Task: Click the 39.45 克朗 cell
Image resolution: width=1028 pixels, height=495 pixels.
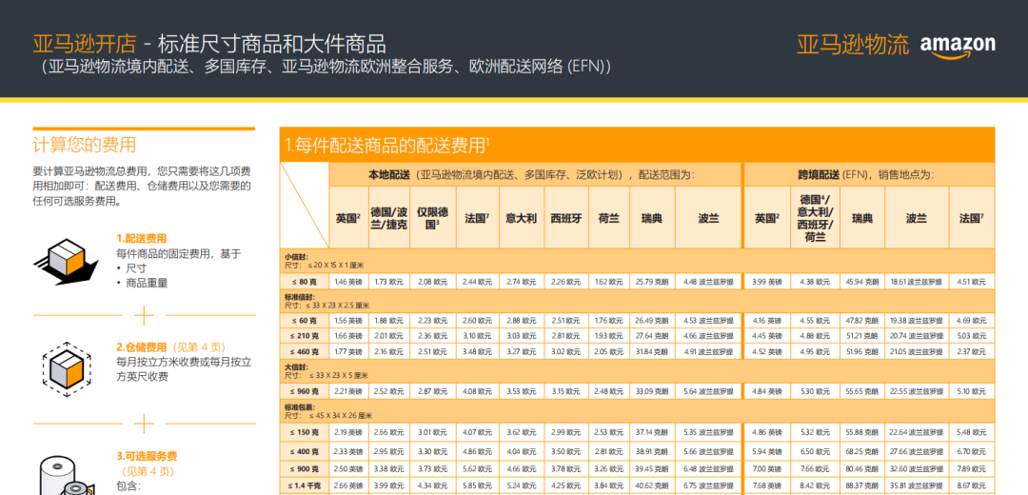Action: pyautogui.click(x=652, y=469)
